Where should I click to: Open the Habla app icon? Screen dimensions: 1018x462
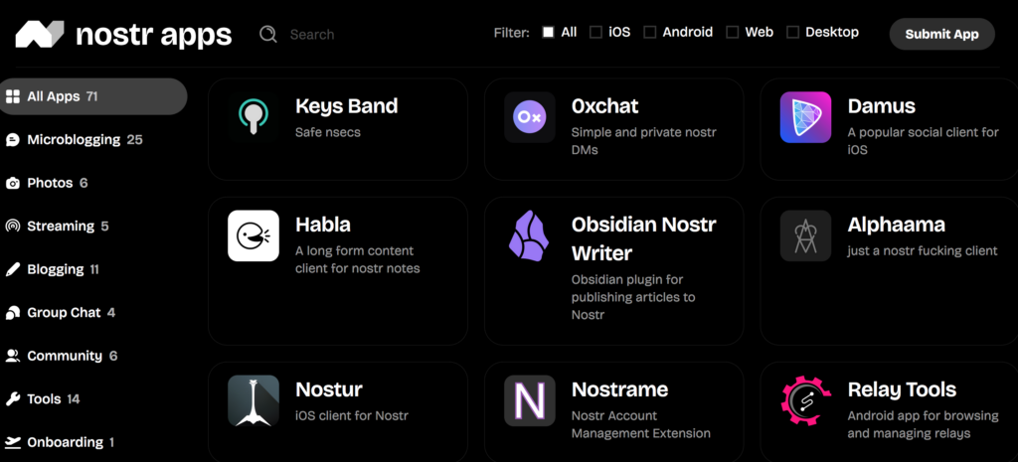(x=254, y=235)
